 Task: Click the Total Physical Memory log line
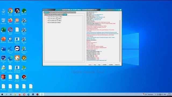click(x=93, y=54)
